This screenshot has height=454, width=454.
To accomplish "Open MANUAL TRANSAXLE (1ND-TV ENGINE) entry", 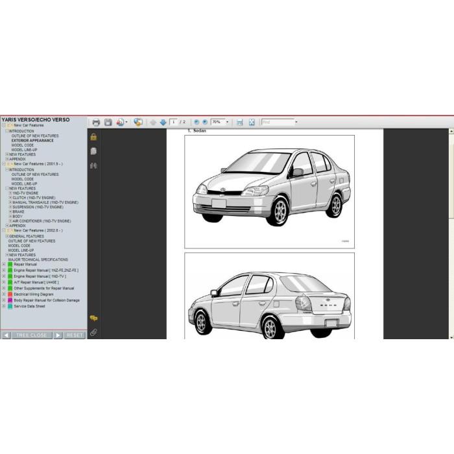I will tap(45, 202).
